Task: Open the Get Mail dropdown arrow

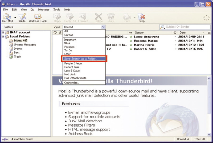Action: pos(15,18)
